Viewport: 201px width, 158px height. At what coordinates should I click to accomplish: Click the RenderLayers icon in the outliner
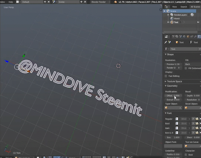(172, 15)
